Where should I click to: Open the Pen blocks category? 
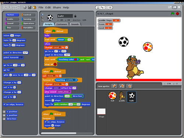click(x=12, y=28)
